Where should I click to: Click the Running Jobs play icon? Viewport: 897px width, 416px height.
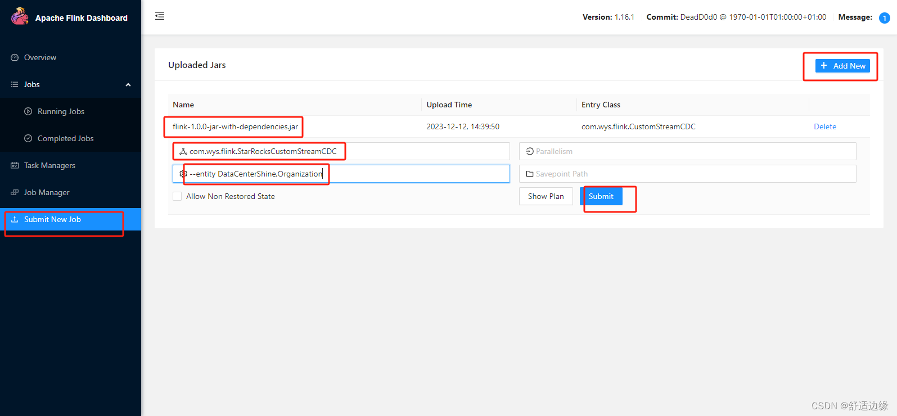28,111
